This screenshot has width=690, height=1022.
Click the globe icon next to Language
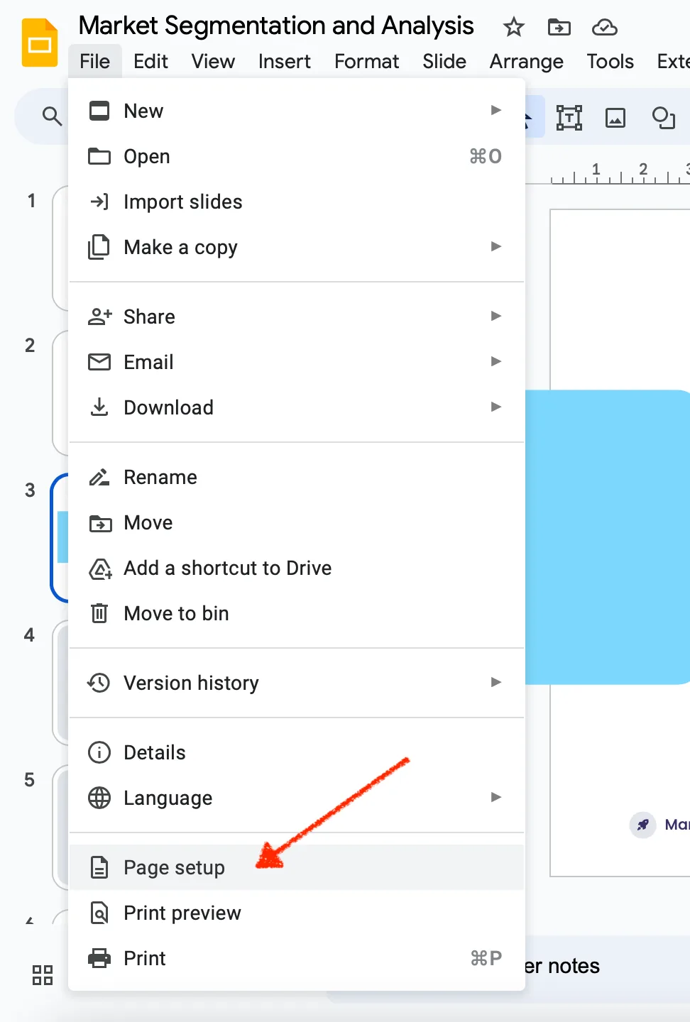(99, 798)
